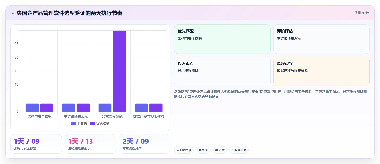Toggle the 匹配度 legend entry

[x=79, y=124]
